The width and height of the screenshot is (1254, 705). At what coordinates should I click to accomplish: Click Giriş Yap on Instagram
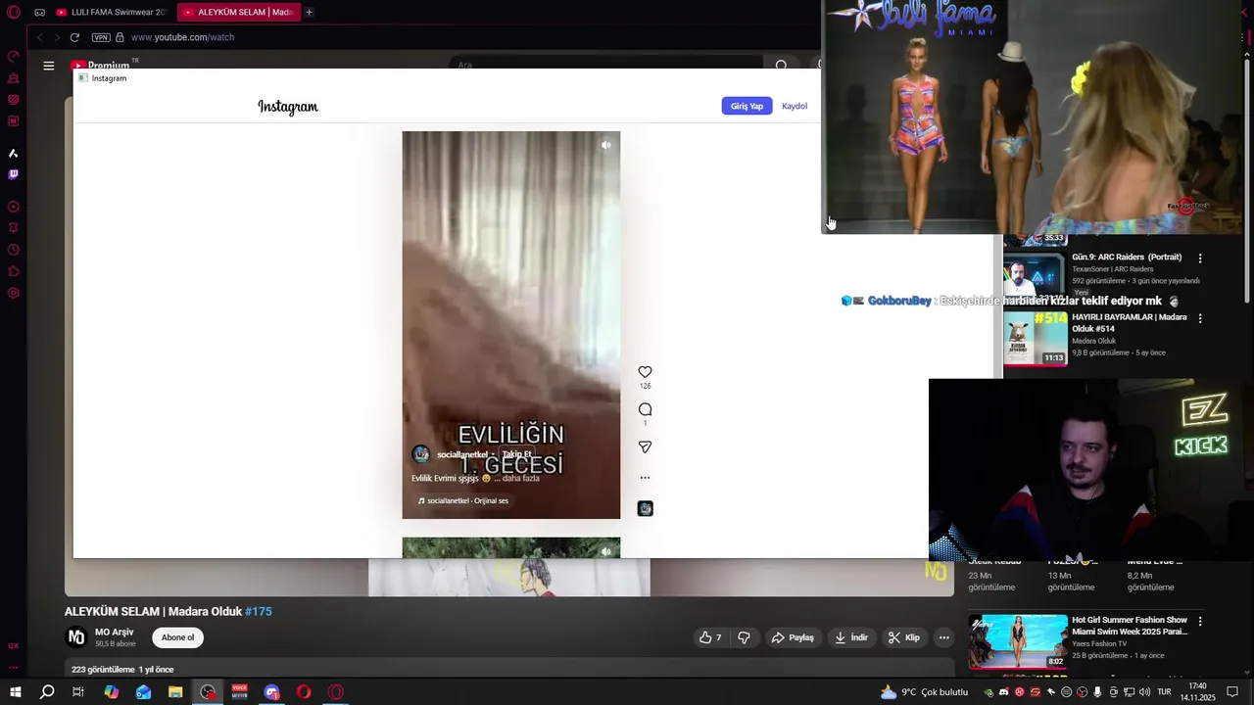[x=747, y=106]
